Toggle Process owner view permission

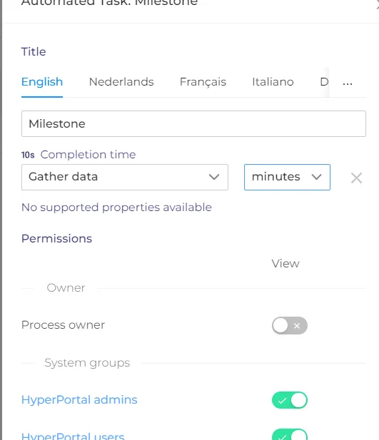290,325
